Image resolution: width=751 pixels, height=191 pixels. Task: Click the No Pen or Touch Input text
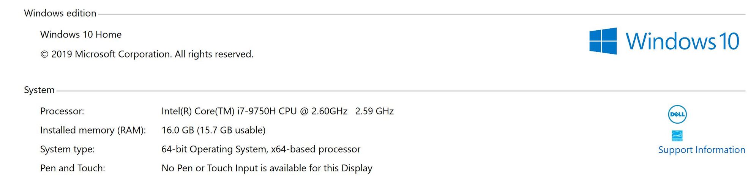pyautogui.click(x=267, y=168)
